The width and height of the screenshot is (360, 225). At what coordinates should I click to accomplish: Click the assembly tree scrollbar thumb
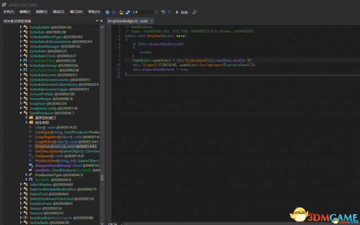click(x=102, y=178)
